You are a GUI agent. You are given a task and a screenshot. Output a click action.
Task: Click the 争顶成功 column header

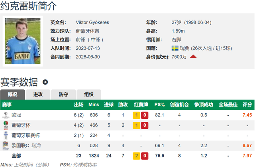click(204, 105)
